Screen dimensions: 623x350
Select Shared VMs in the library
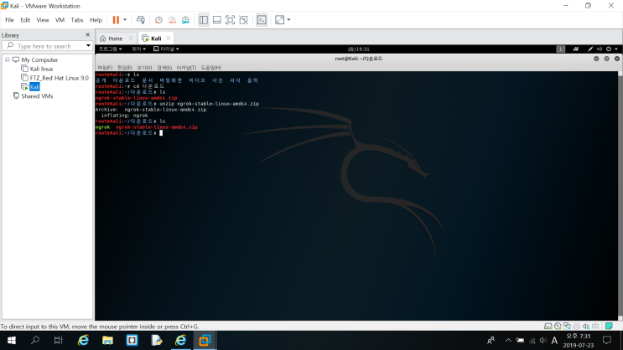click(x=37, y=96)
